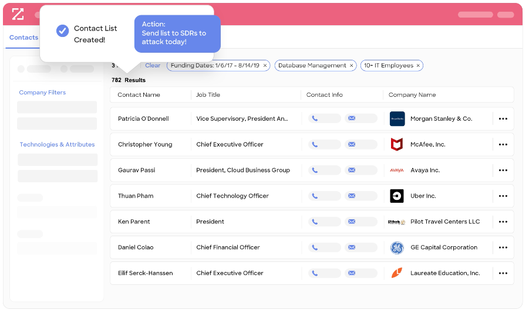The width and height of the screenshot is (529, 313).
Task: Click the ZoomInfo logo in header
Action: pos(18,14)
